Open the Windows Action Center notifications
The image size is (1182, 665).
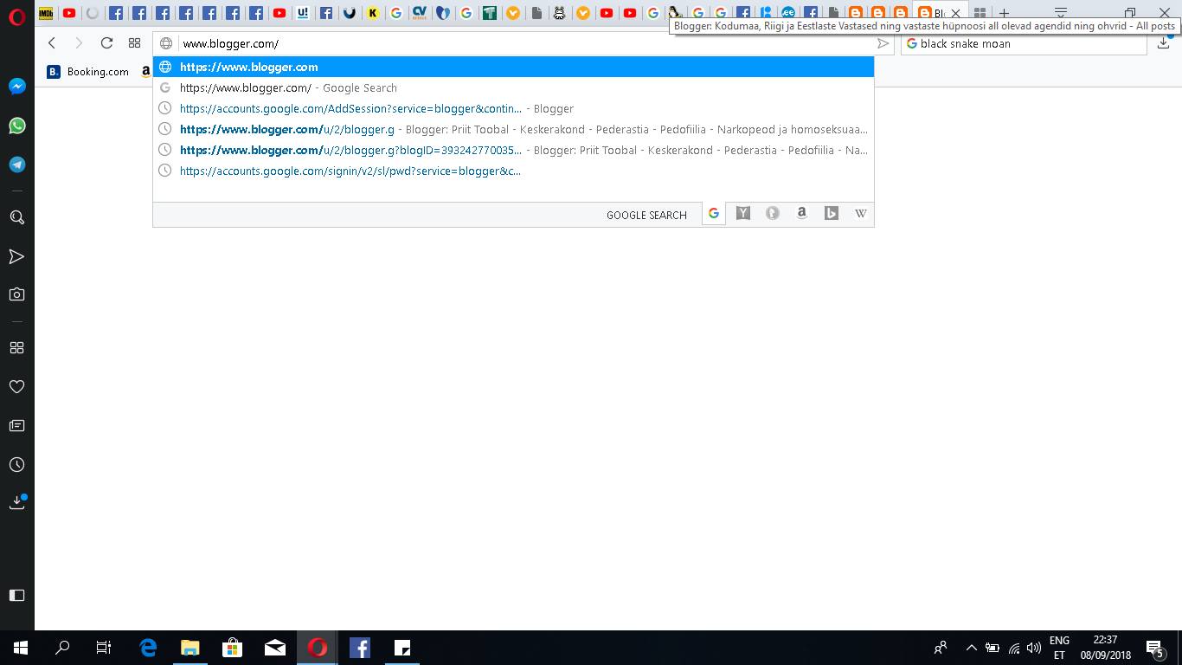pos(1154,648)
